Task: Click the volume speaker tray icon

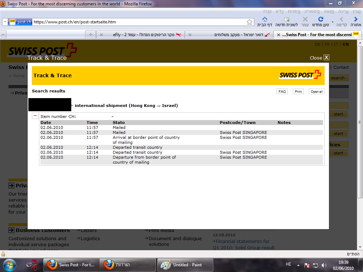Action: tap(324, 265)
